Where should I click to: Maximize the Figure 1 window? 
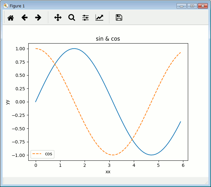point(192,6)
